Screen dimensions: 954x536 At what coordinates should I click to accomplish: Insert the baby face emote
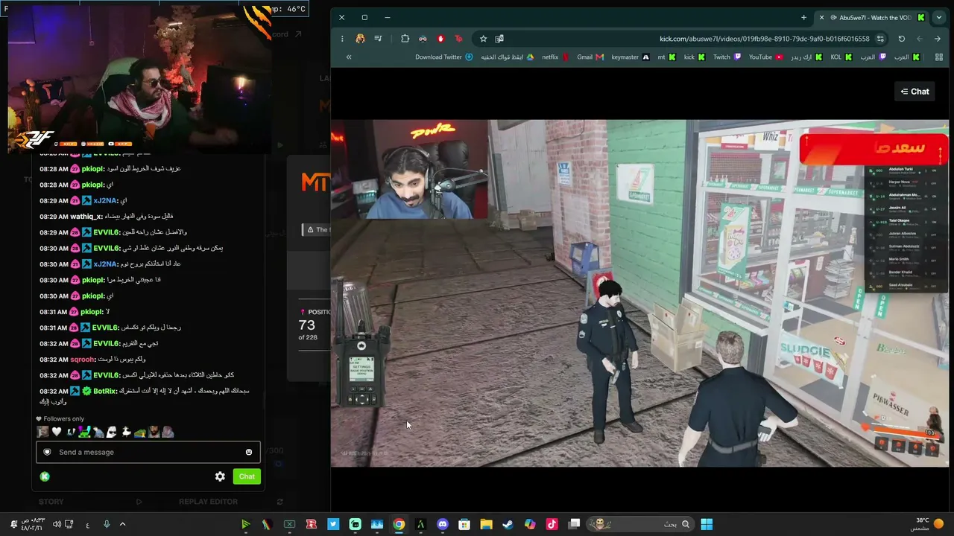[42, 432]
